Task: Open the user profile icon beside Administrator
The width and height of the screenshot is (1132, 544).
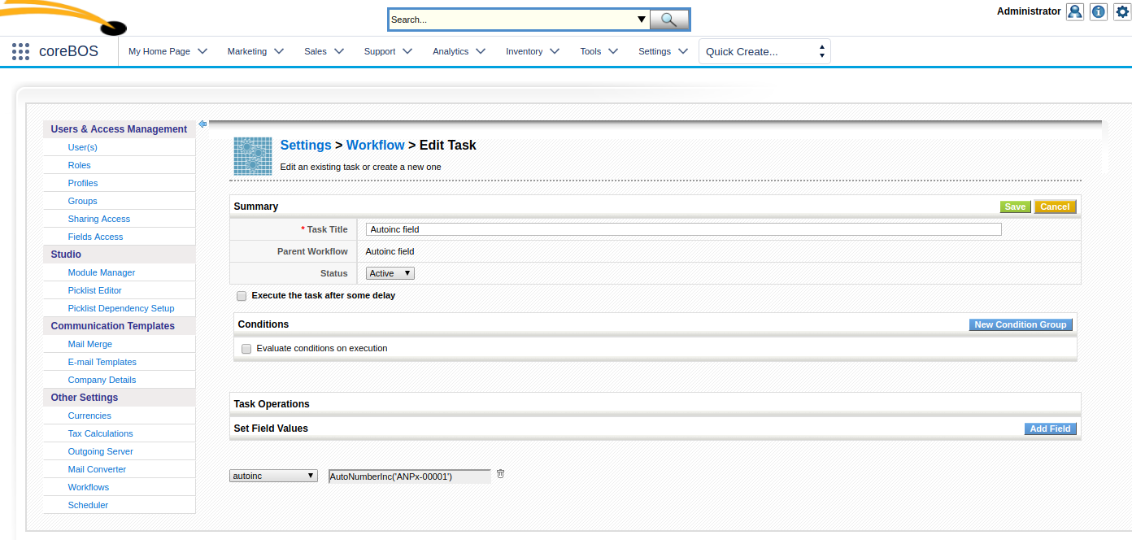Action: click(1075, 11)
